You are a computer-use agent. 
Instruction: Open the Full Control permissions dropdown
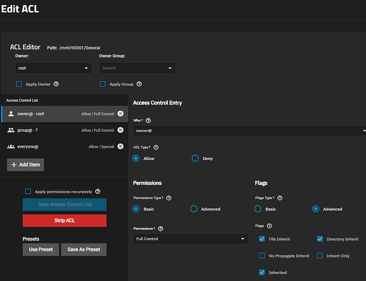(191, 239)
